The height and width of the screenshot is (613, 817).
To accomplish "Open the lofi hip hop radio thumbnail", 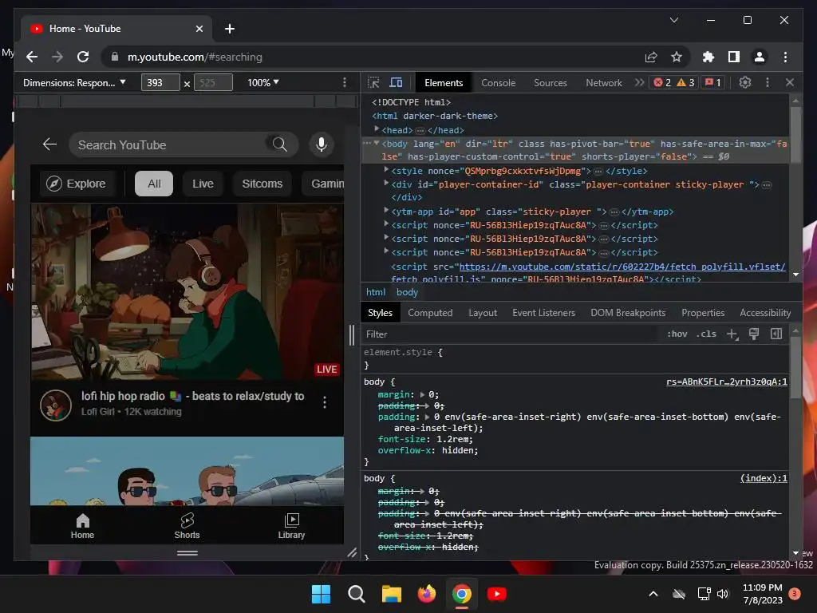I will (187, 292).
